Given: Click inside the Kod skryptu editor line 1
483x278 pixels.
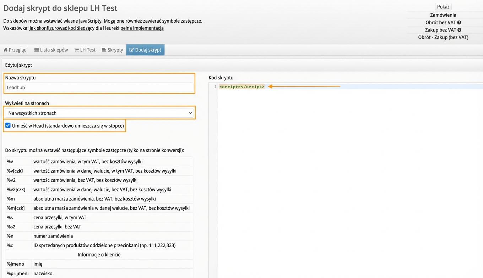Looking at the screenshot, I should point(351,87).
